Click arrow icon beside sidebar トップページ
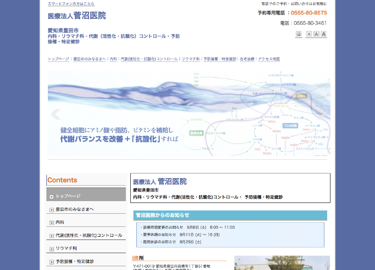The width and height of the screenshot is (375, 270). [x=52, y=196]
